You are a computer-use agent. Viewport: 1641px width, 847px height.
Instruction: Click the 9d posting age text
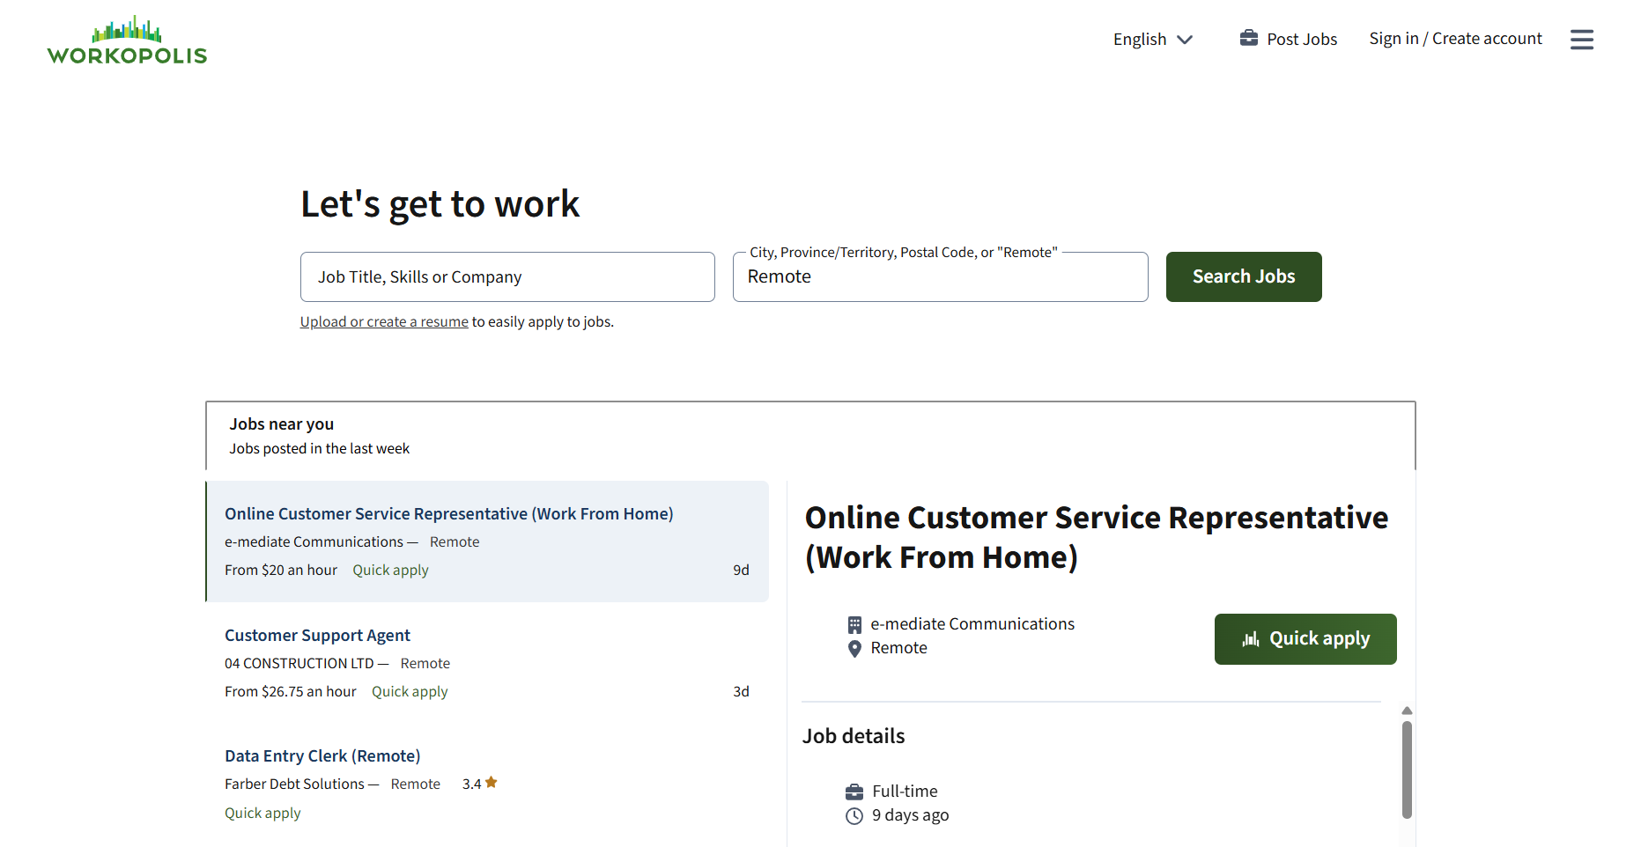click(x=741, y=571)
